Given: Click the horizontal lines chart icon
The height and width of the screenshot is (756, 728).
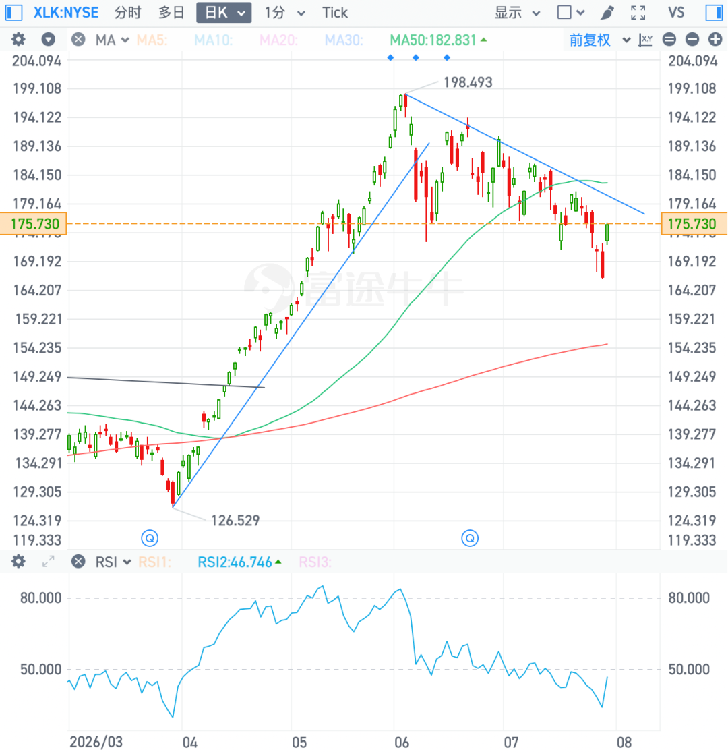Looking at the screenshot, I should pyautogui.click(x=669, y=40).
